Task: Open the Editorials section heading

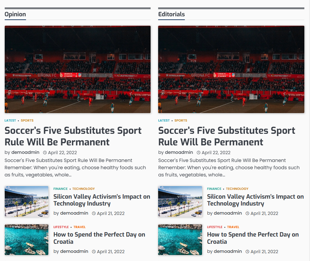Action: coord(171,14)
